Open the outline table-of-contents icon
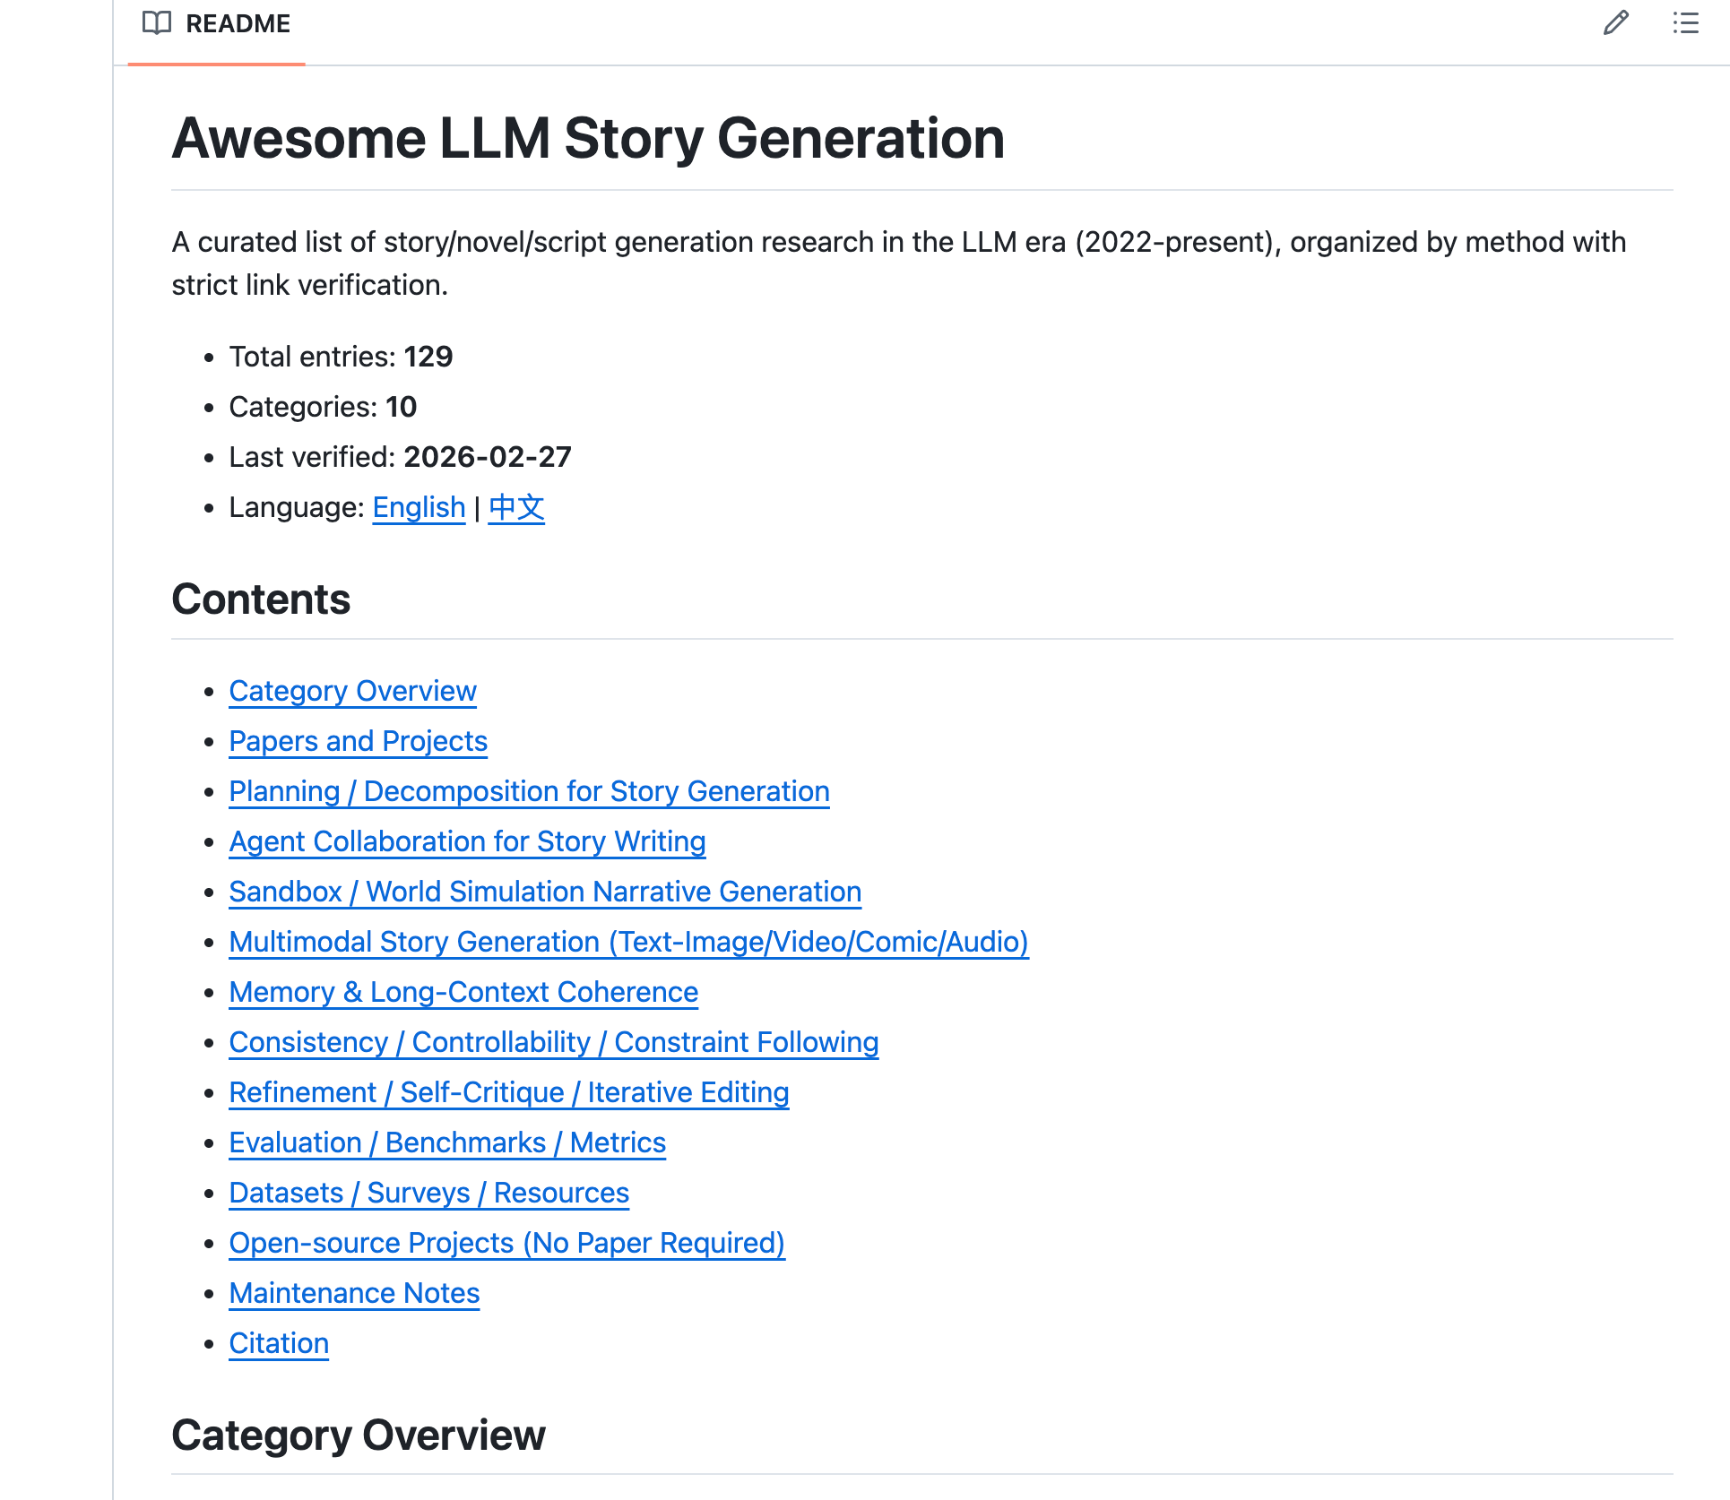 [x=1685, y=23]
